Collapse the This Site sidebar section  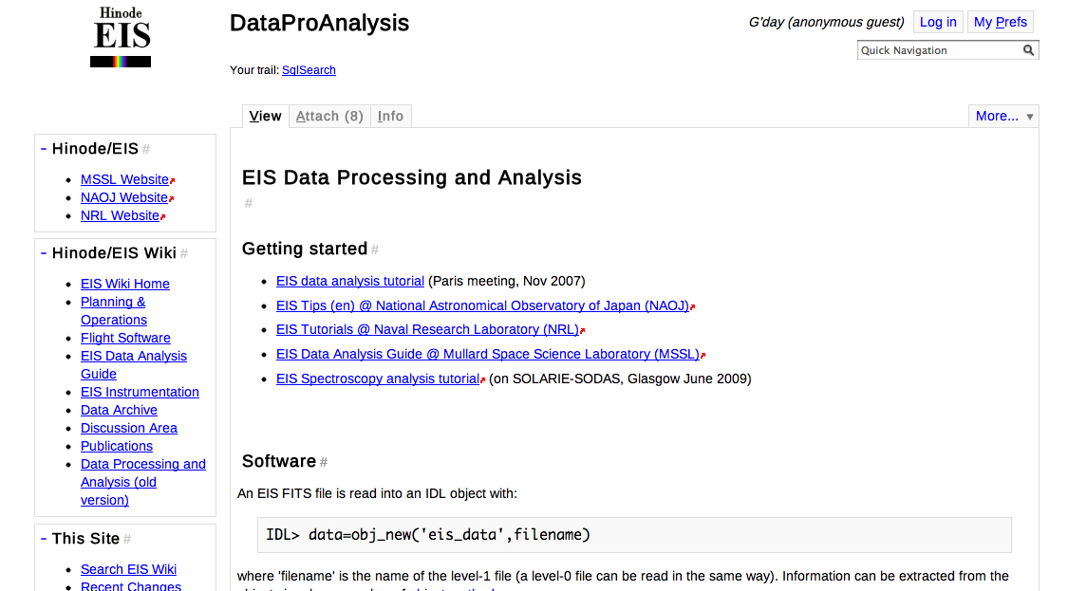44,539
